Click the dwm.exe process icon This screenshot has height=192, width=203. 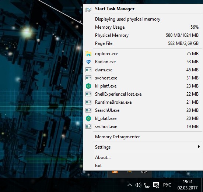tap(88, 70)
